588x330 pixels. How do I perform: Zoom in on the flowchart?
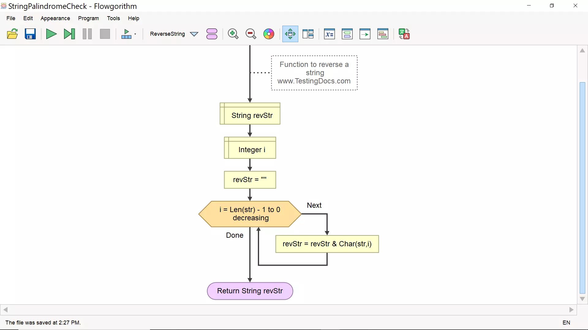point(233,34)
